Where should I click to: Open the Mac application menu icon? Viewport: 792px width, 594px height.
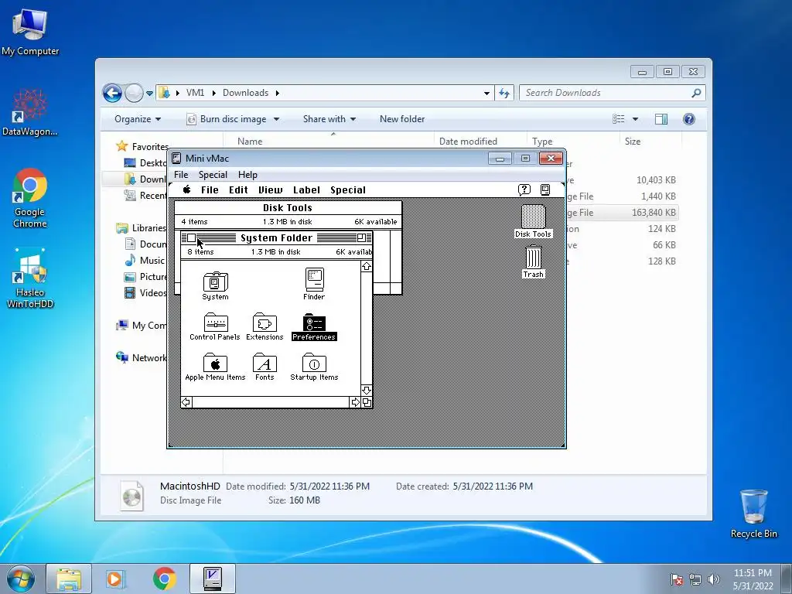(x=545, y=189)
